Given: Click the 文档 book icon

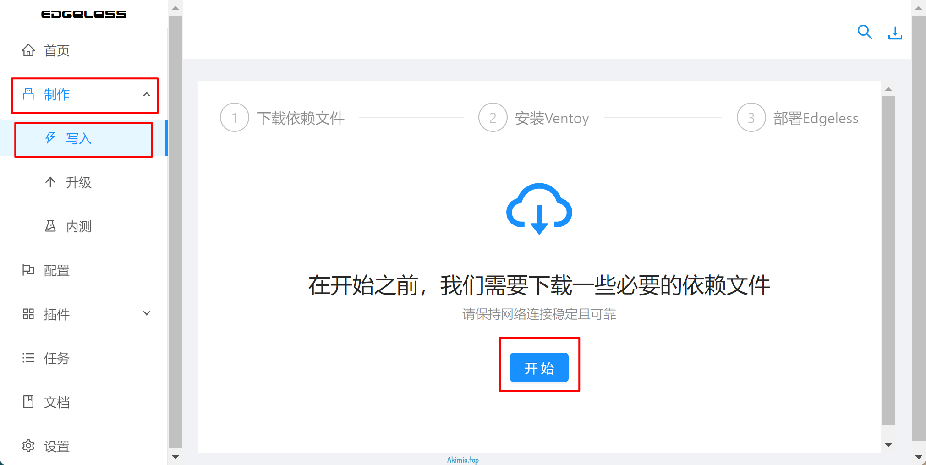Looking at the screenshot, I should click(28, 402).
